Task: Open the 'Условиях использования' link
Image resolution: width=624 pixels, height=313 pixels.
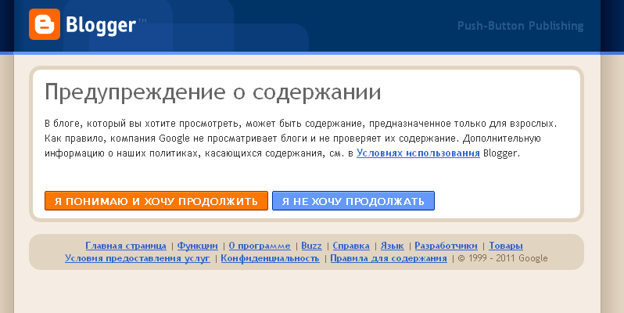Action: pos(418,153)
